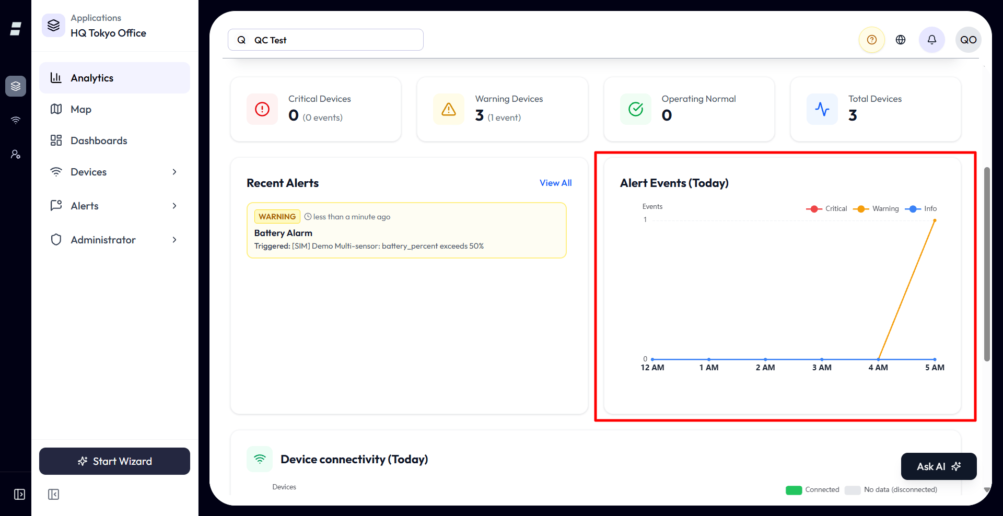
Task: Open the Battery Alarm warning alert card
Action: pyautogui.click(x=406, y=230)
